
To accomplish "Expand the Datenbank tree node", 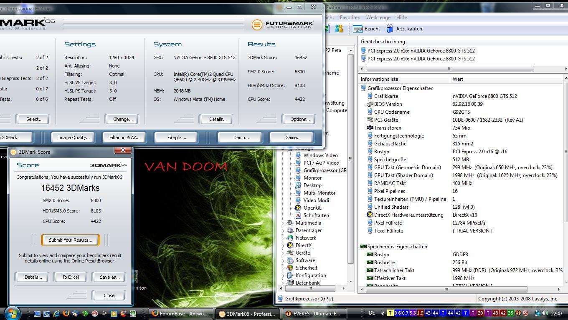I will click(x=283, y=283).
